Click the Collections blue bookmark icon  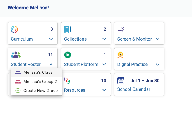pyautogui.click(x=68, y=29)
